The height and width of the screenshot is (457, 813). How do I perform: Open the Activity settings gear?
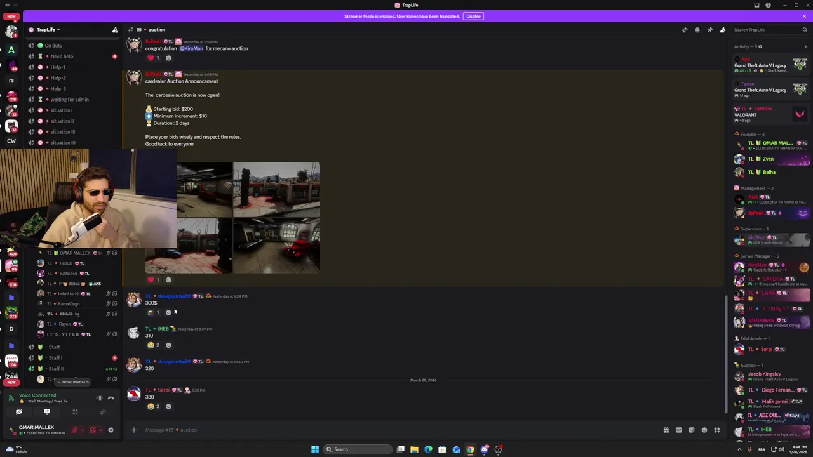[760, 46]
